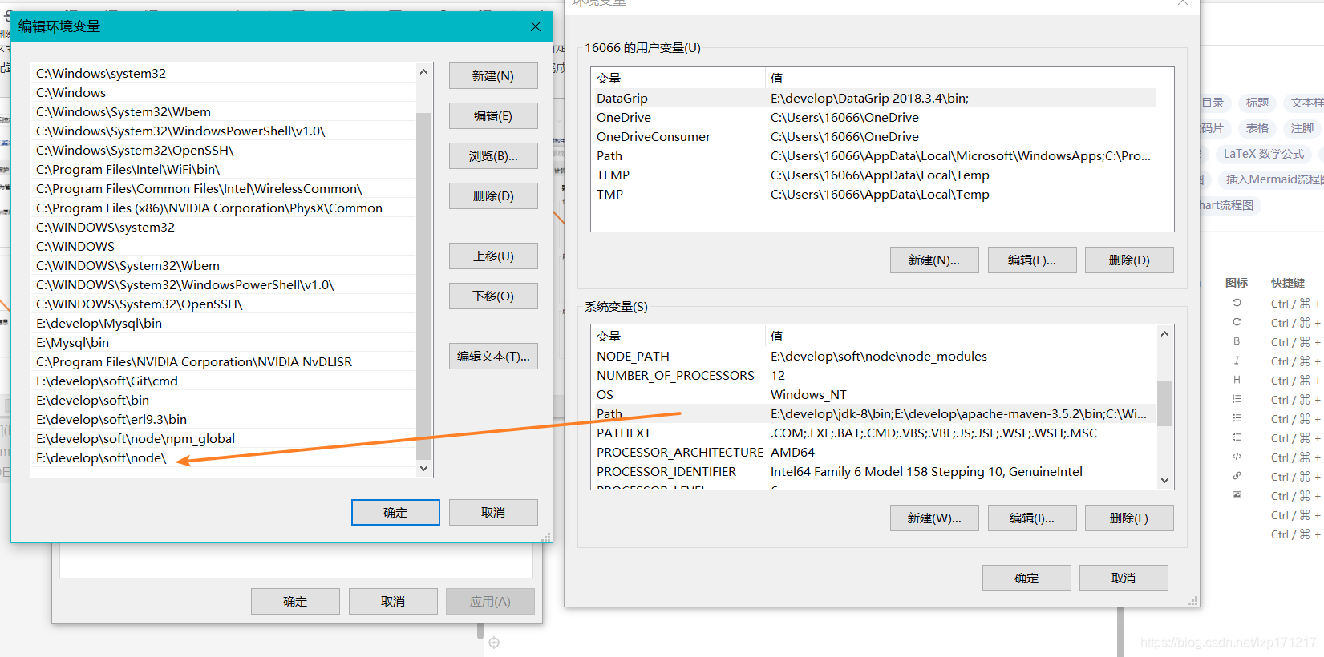Click the 变量 column header in user variables
The image size is (1324, 657).
coord(678,79)
